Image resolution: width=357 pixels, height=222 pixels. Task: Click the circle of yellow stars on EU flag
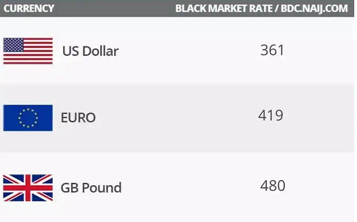(x=28, y=118)
